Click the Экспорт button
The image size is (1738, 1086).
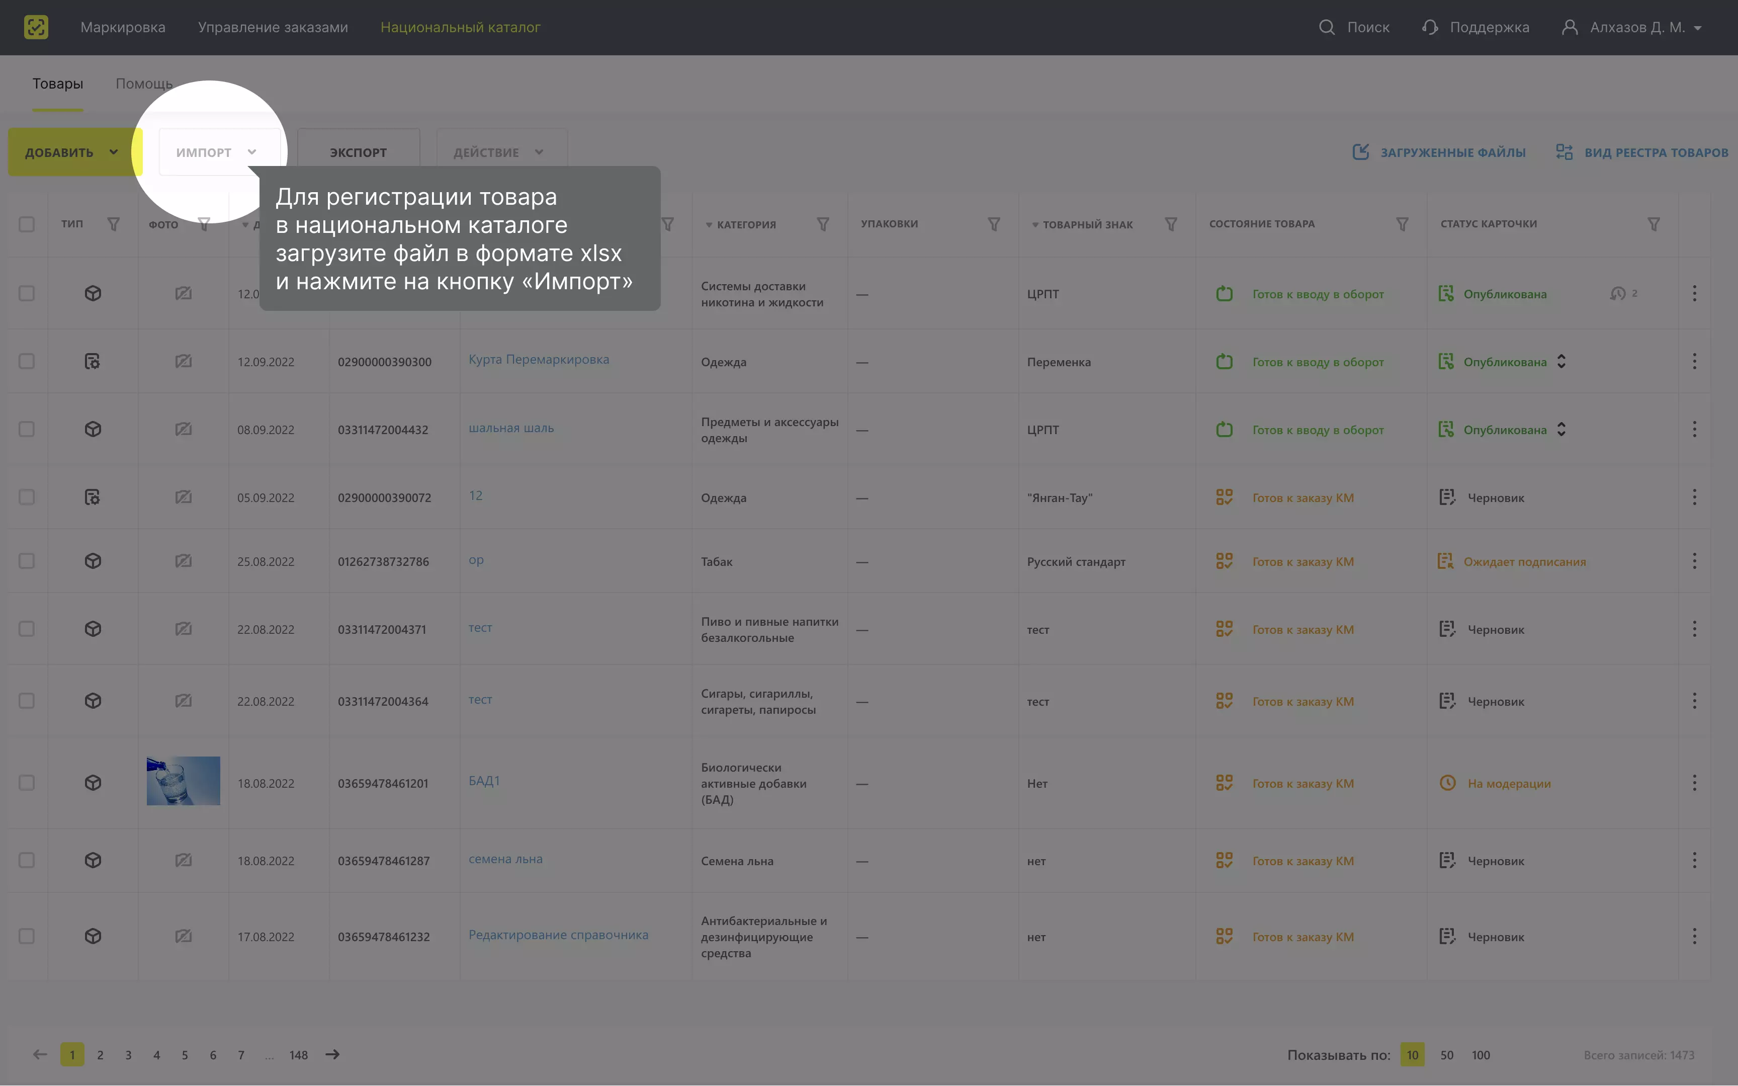click(358, 151)
